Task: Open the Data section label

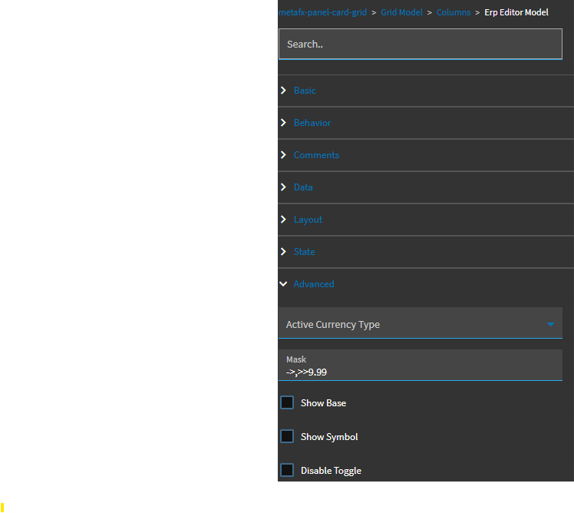Action: point(303,187)
